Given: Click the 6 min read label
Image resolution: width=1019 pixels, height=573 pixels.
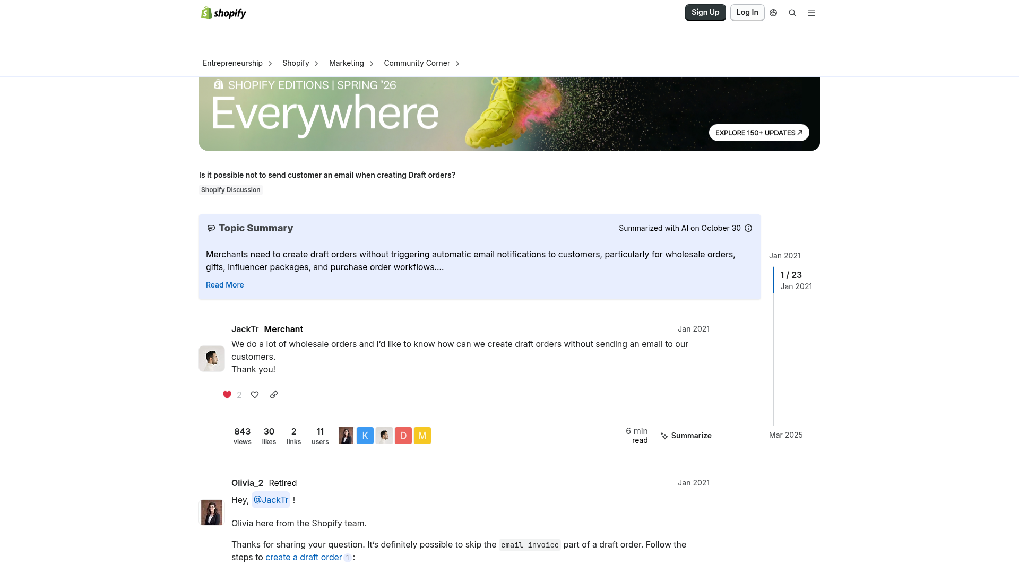Looking at the screenshot, I should (636, 436).
